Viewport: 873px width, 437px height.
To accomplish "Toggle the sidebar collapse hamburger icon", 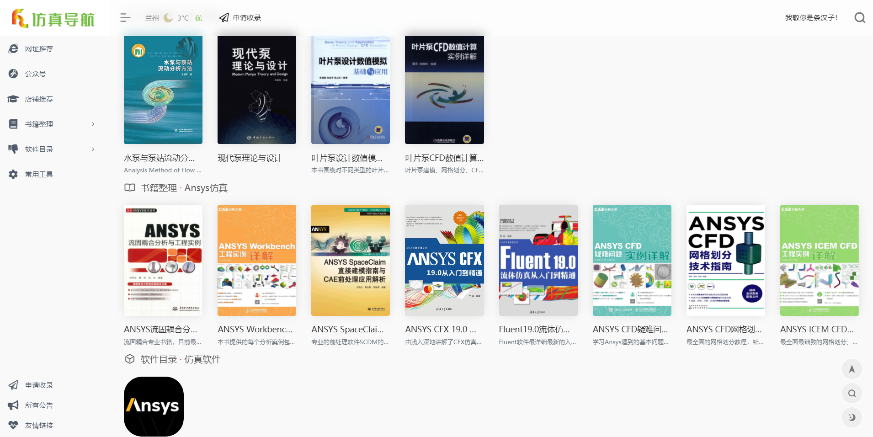I will [125, 18].
